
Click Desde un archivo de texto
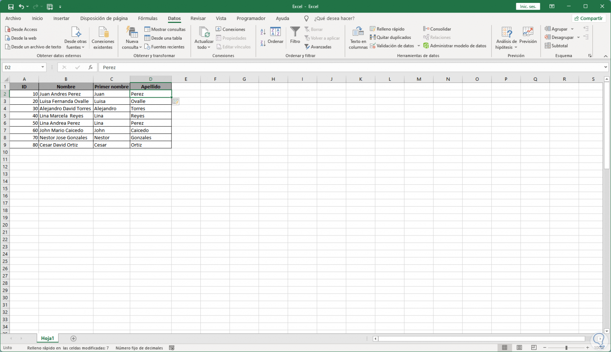point(33,47)
